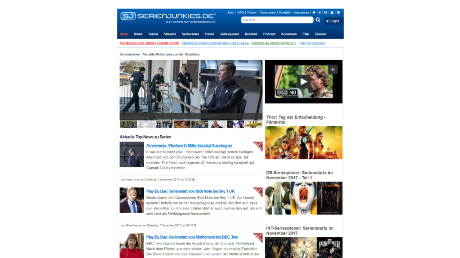Click the Community link in header
The height and width of the screenshot is (258, 460).
tap(268, 13)
